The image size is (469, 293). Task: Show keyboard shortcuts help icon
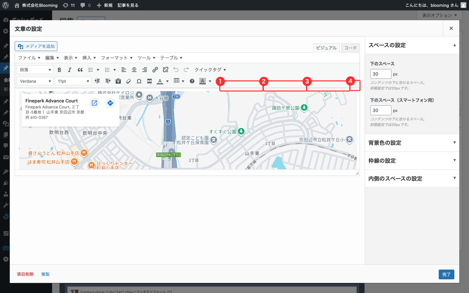coord(192,81)
